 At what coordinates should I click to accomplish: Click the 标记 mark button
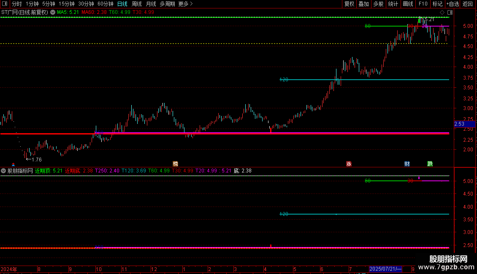(x=437, y=4)
